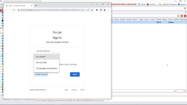Select the "2022/0..." date cell
The width and height of the screenshot is (187, 105).
159,22
